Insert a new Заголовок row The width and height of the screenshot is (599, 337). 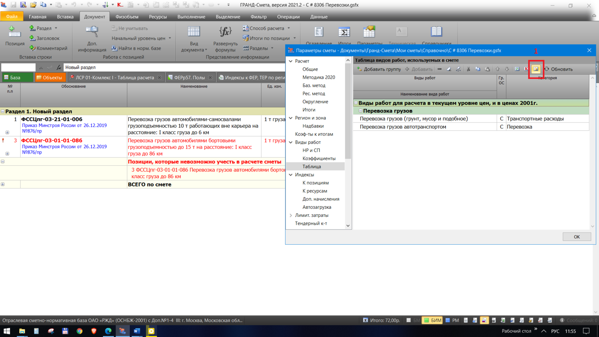click(44, 38)
